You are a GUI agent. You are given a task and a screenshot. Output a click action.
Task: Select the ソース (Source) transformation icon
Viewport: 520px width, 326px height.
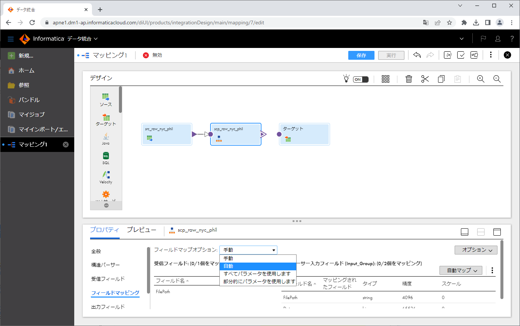click(106, 97)
